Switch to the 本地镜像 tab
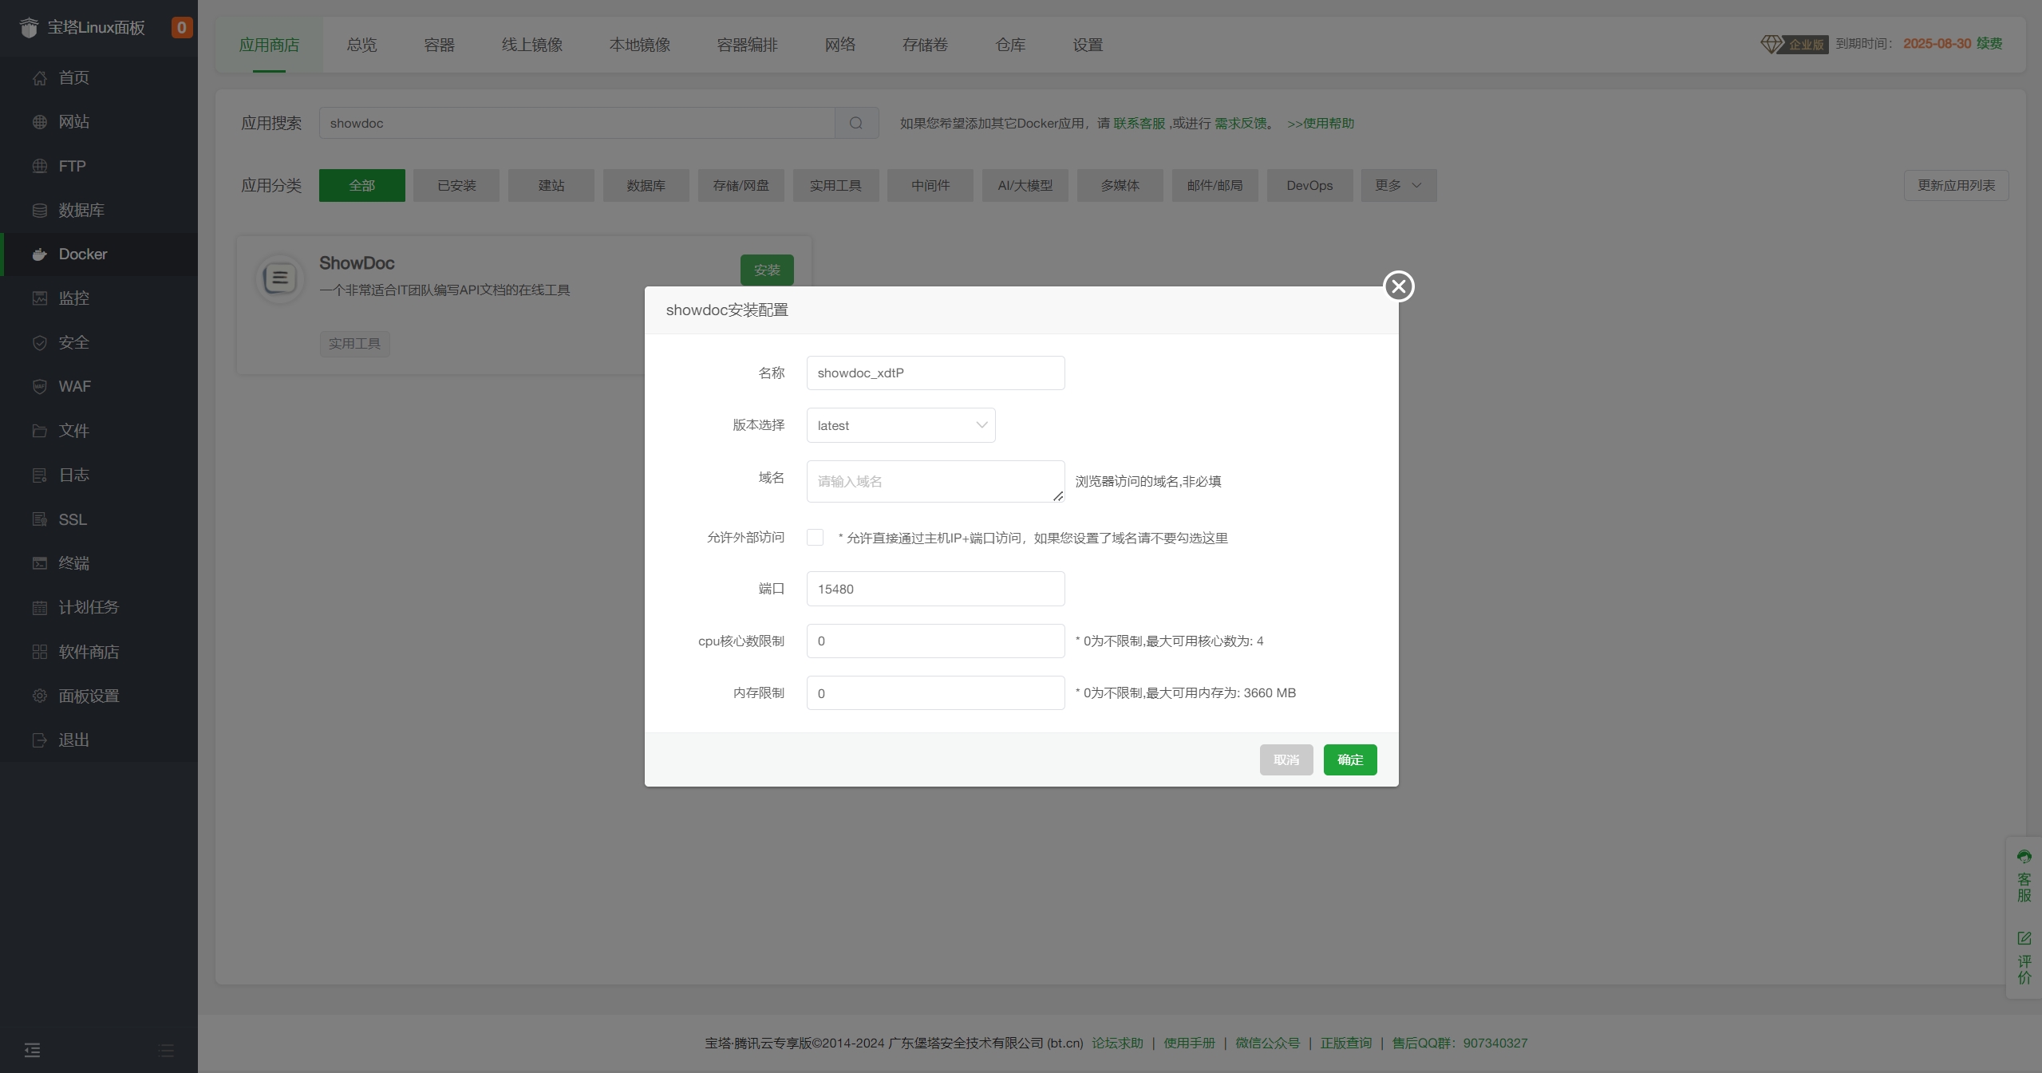 [x=640, y=45]
